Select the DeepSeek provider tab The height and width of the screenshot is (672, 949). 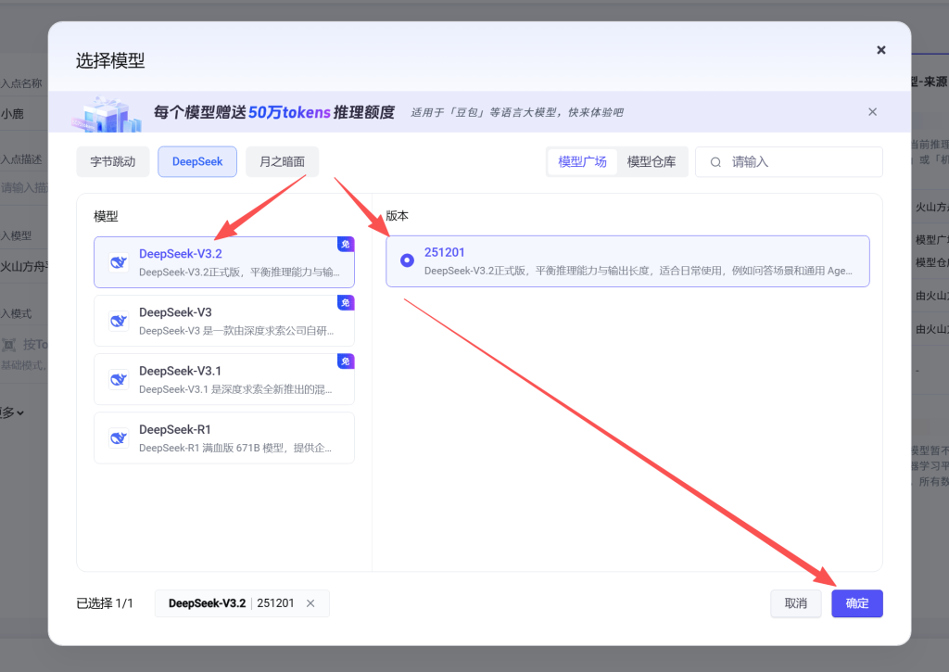click(x=197, y=161)
